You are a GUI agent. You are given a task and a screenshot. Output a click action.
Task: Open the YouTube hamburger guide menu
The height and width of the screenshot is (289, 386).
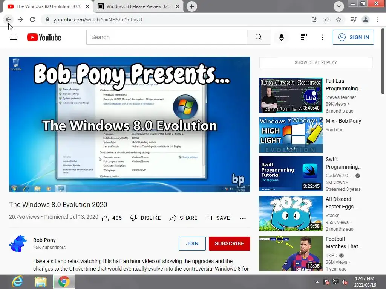click(x=14, y=37)
